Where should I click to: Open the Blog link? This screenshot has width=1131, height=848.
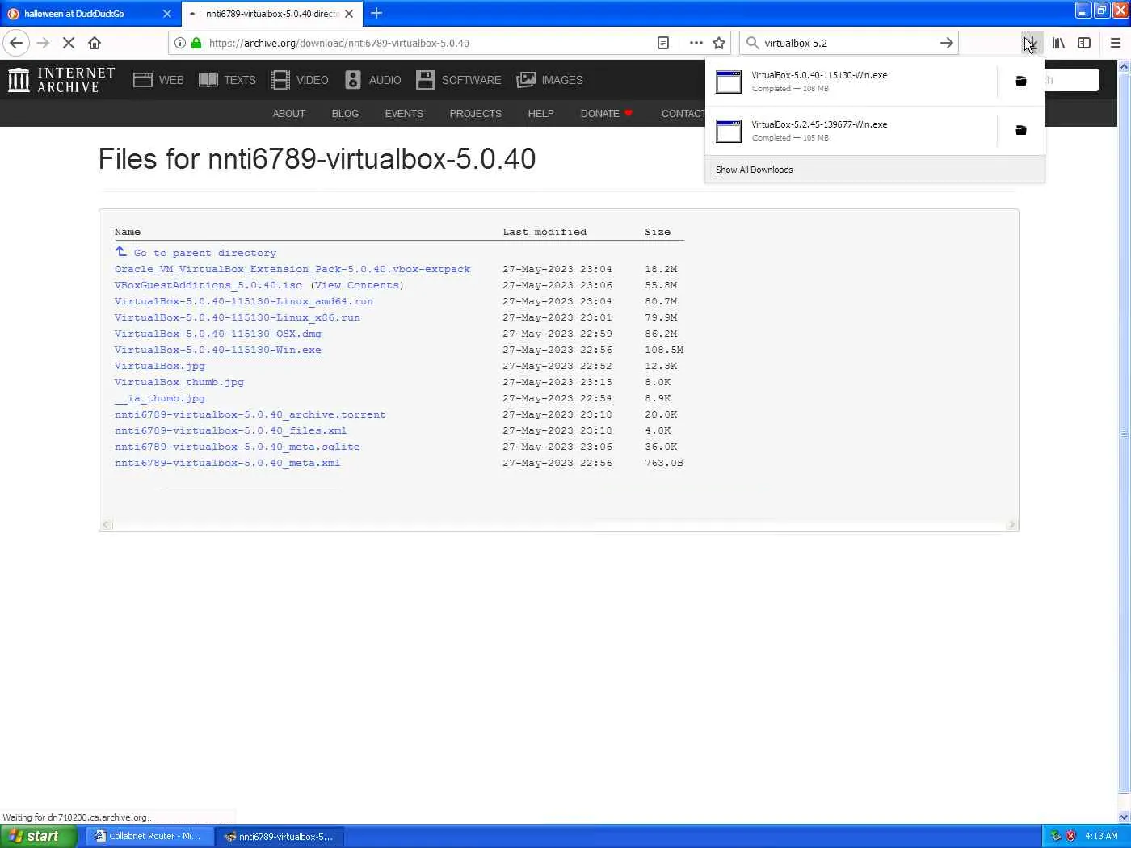pos(345,114)
